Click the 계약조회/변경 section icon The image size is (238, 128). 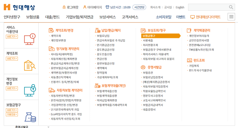(x=51, y=31)
